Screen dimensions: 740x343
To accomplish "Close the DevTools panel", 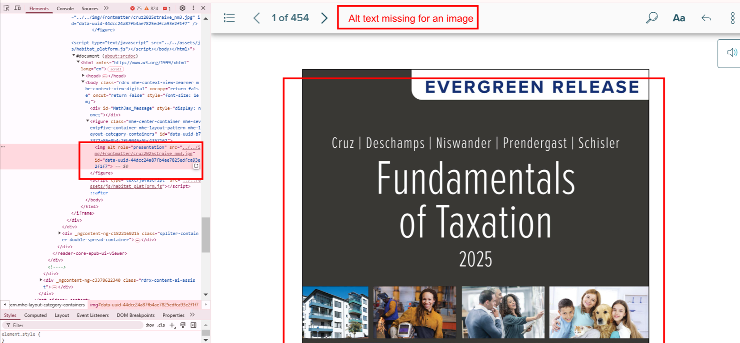I will pyautogui.click(x=203, y=8).
